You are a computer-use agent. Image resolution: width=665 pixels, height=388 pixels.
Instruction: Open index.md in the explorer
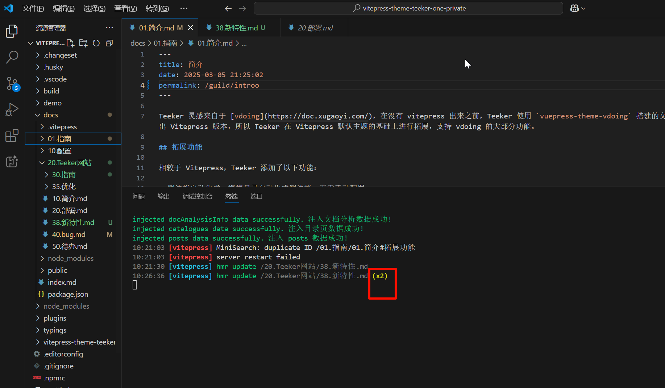click(73, 282)
